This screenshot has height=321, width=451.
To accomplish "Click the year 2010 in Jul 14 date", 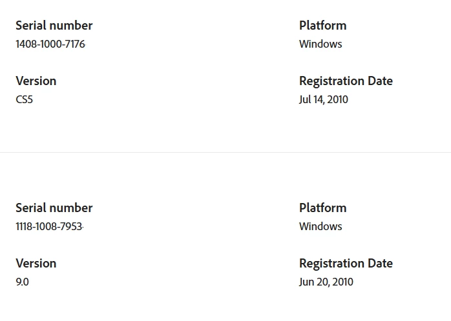I will click(338, 99).
